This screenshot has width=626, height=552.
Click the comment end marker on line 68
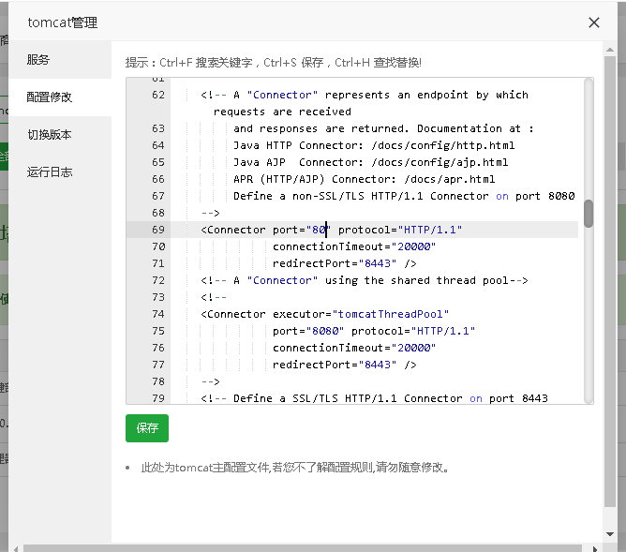coord(211,213)
